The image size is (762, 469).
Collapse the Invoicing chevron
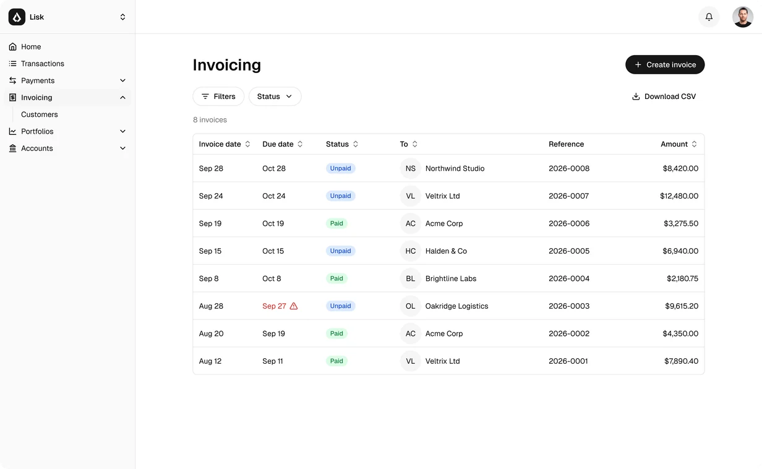[x=122, y=97]
